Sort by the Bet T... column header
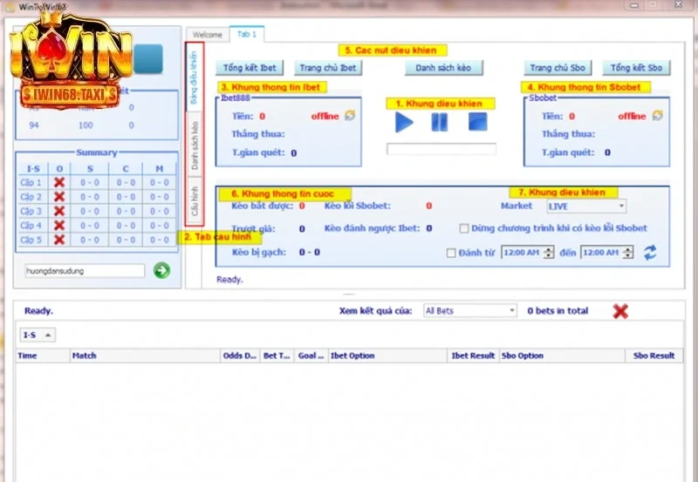Viewport: 698px width, 482px height. tap(277, 356)
